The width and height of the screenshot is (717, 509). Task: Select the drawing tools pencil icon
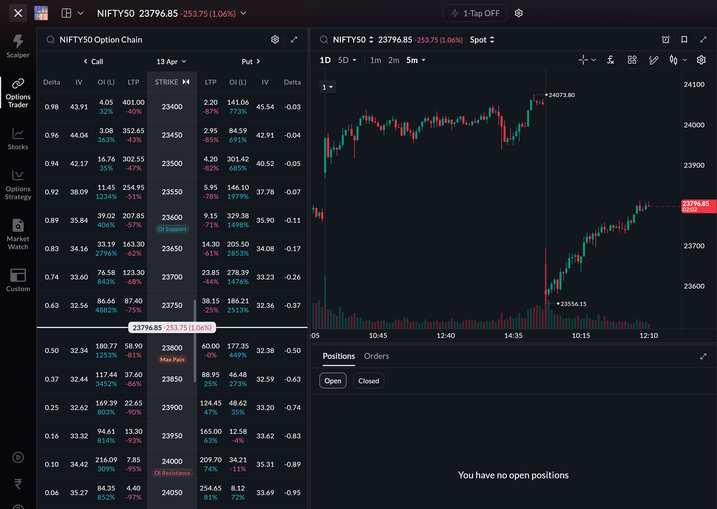point(653,60)
